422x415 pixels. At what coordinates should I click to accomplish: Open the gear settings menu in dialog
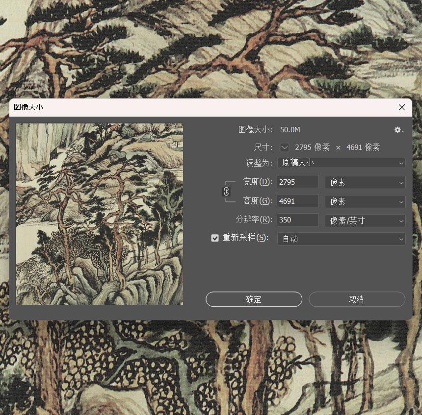tap(399, 130)
